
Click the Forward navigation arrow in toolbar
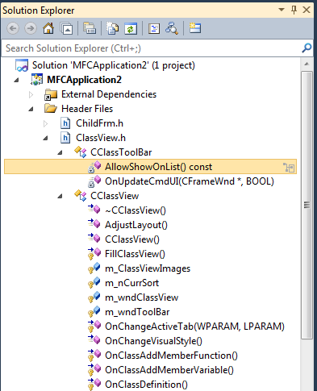[x=31, y=28]
